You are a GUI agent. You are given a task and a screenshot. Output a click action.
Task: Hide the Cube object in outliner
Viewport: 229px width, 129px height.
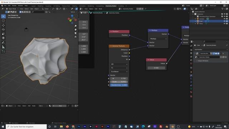coord(224,21)
